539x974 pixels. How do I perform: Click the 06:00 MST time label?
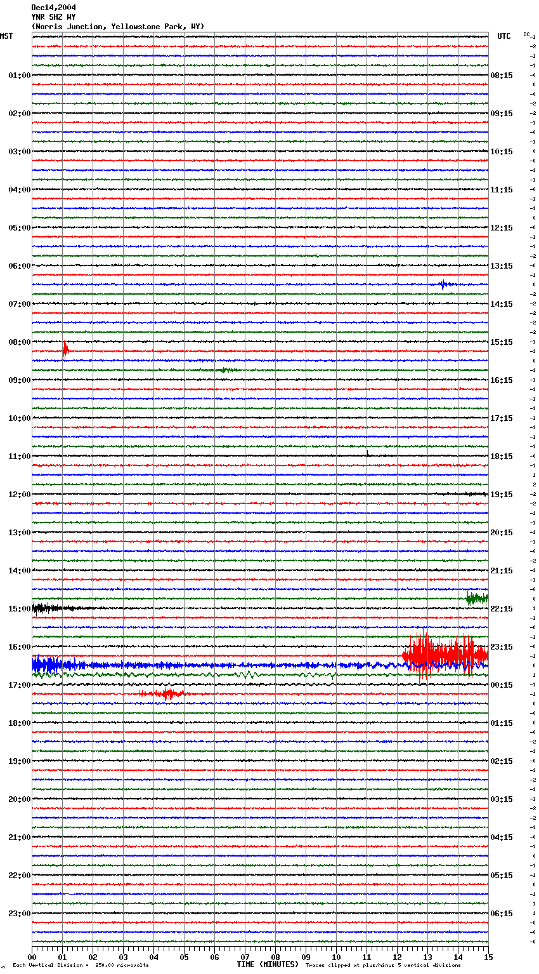[20, 266]
